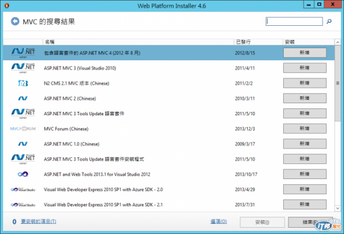
Task: Click the date 2009/3/17
Action: coord(245,144)
